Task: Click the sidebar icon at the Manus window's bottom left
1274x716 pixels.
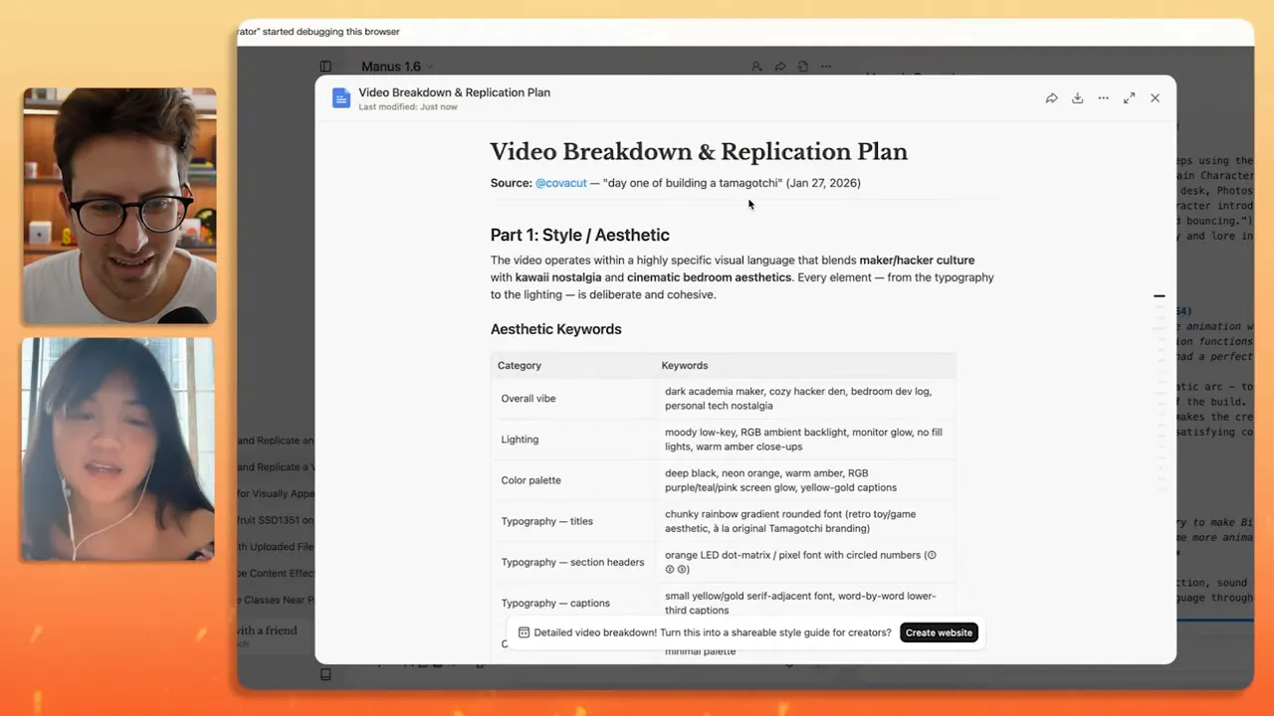Action: click(x=325, y=674)
